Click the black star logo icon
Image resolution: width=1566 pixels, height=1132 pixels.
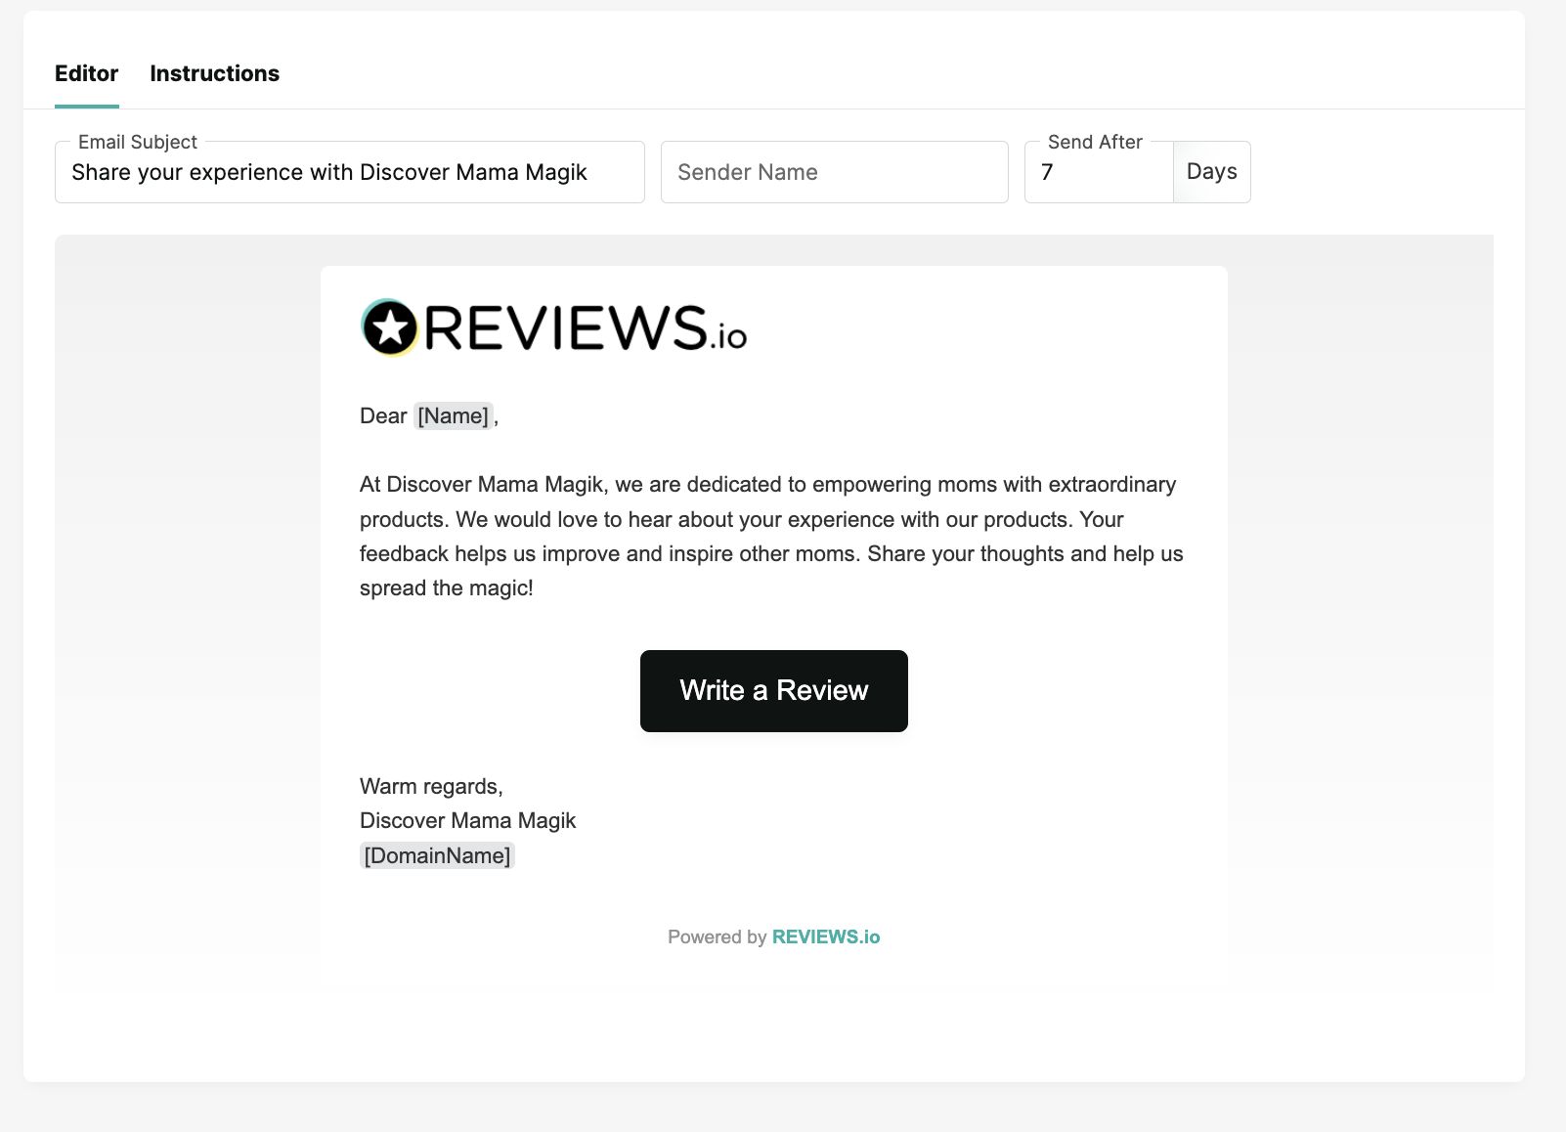pyautogui.click(x=390, y=327)
